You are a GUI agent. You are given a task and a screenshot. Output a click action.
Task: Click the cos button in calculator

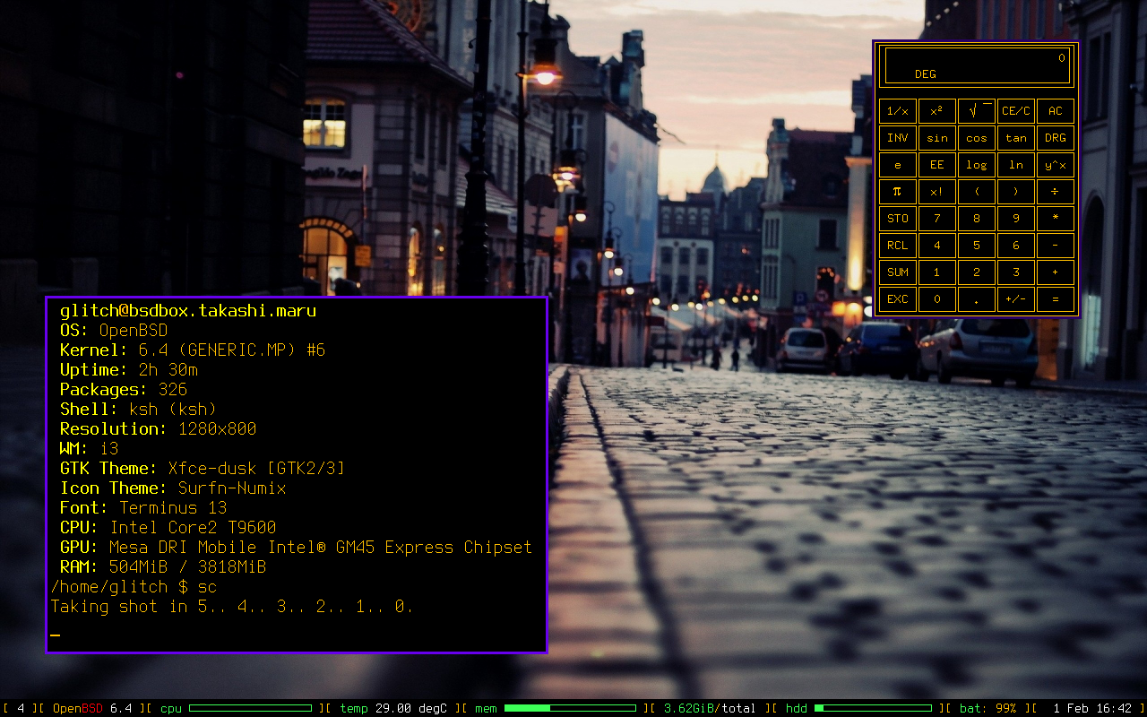click(977, 138)
